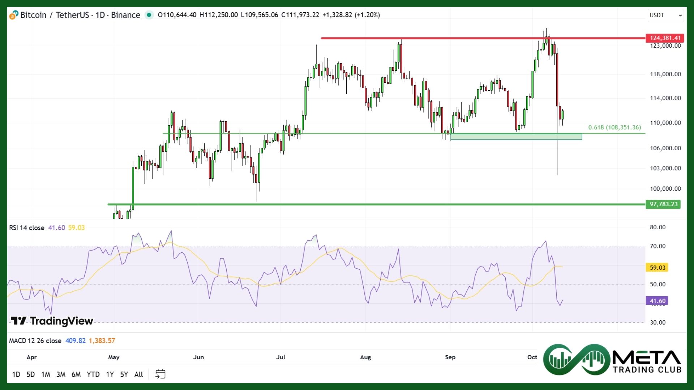Show All time range
Viewport: 694px width, 390px height.
pos(139,374)
